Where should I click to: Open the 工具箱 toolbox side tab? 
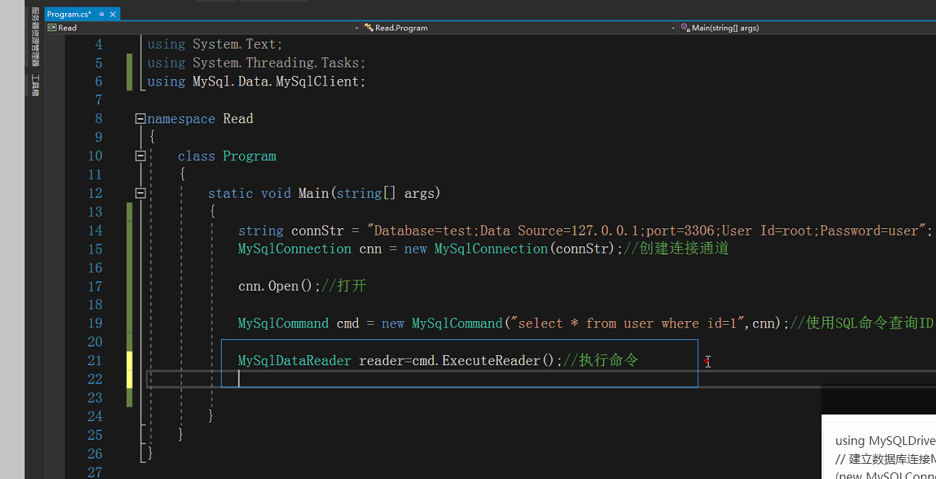(x=35, y=85)
